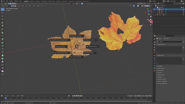
Task: Open the File menu
Action: [4, 1]
